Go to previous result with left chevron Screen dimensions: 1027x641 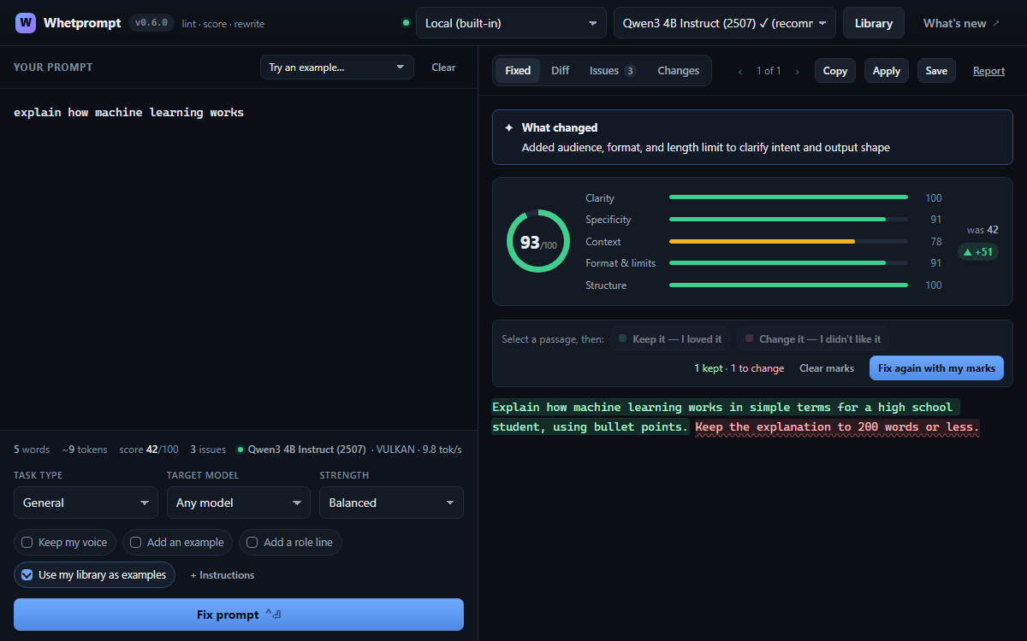coord(740,72)
